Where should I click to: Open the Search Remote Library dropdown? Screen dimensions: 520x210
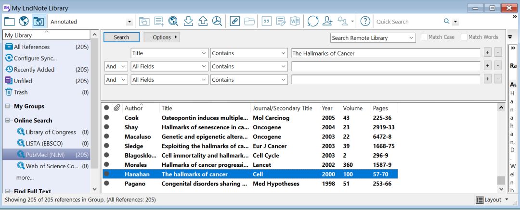coord(373,38)
